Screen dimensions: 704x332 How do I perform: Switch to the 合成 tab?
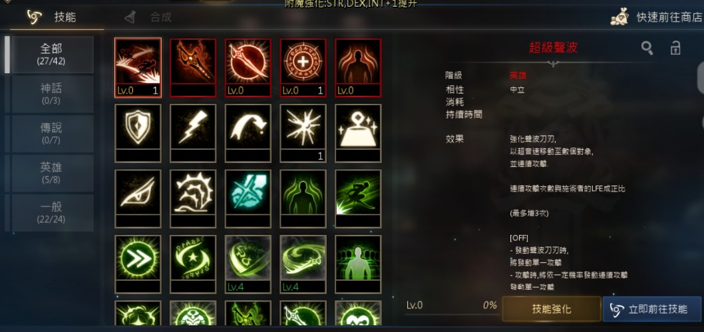pos(148,17)
